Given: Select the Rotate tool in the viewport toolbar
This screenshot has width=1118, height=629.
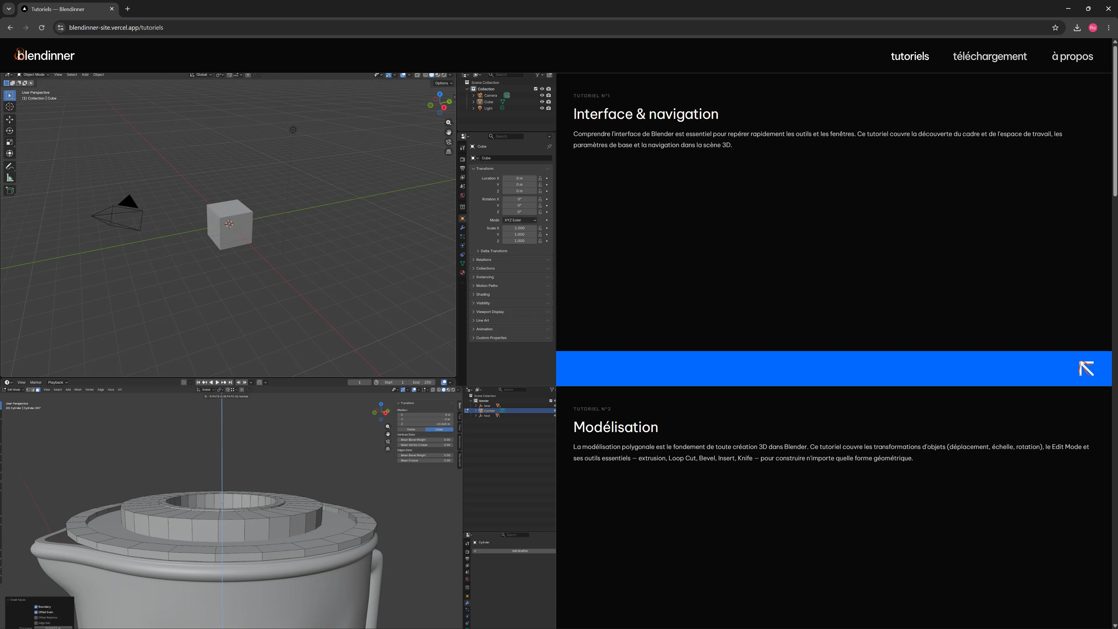Looking at the screenshot, I should tap(10, 131).
